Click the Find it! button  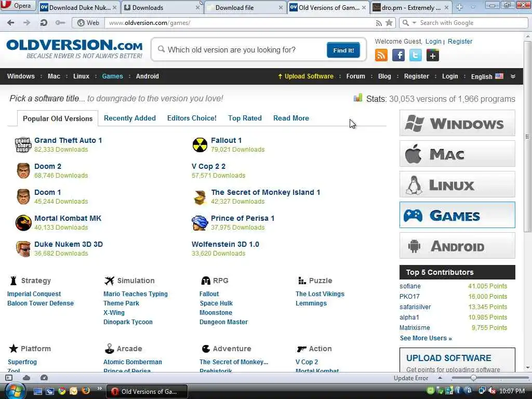[343, 50]
